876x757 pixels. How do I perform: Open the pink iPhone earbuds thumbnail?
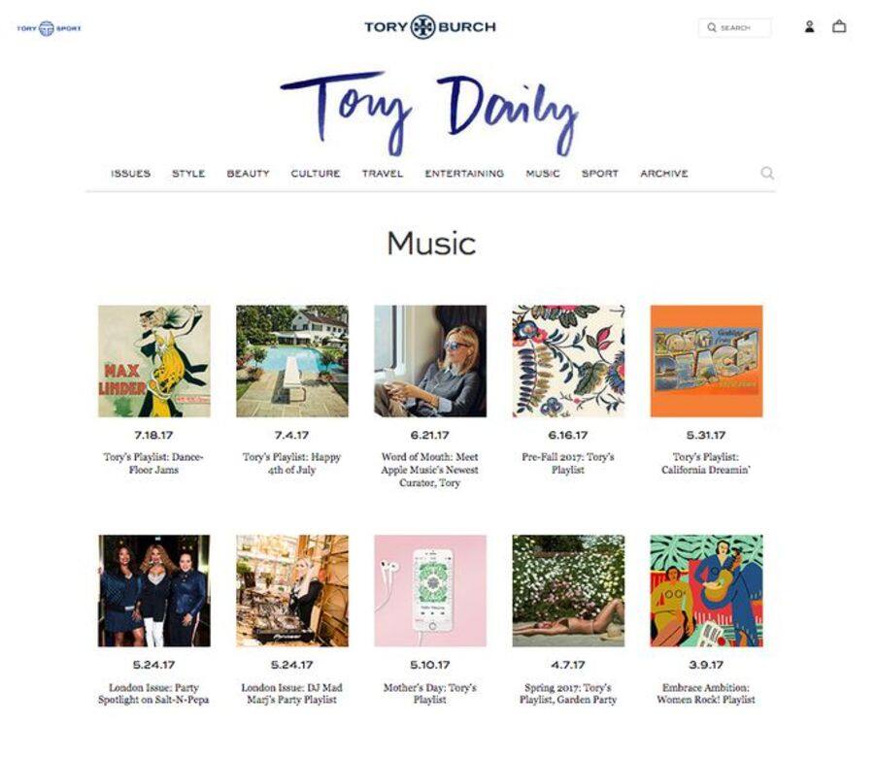point(430,591)
